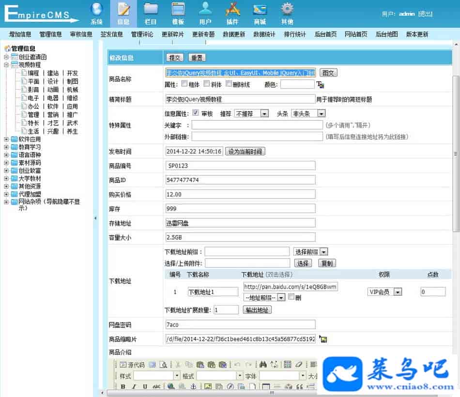Open the 管理信息 menu item
Viewport: 460px width, 397px height.
point(50,34)
